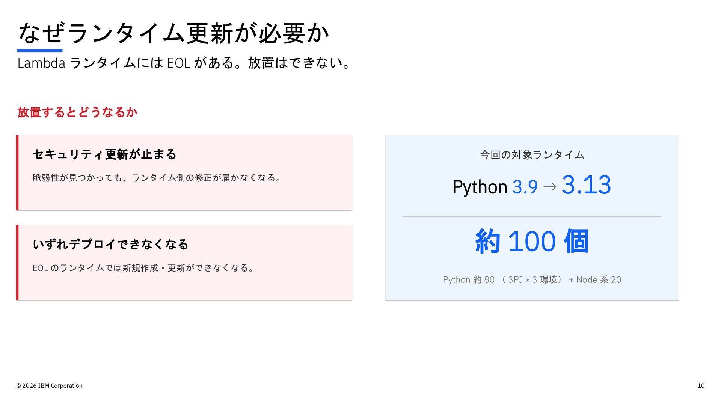This screenshot has width=721, height=405.
Task: Select the large version number 3.13
Action: click(586, 185)
